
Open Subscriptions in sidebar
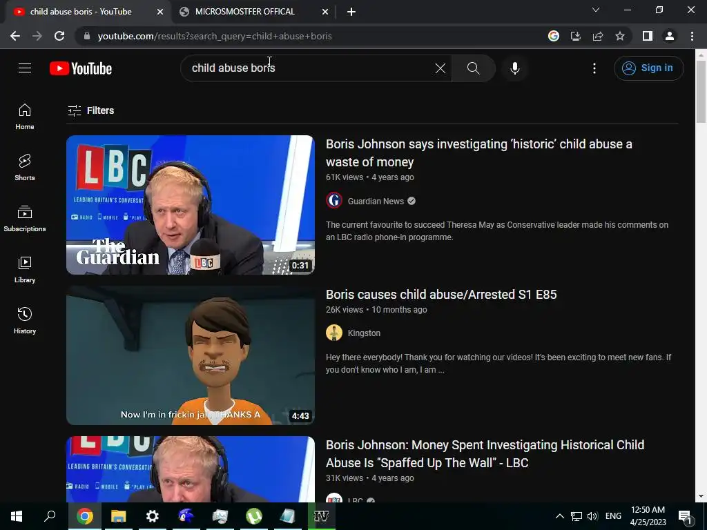pyautogui.click(x=25, y=219)
